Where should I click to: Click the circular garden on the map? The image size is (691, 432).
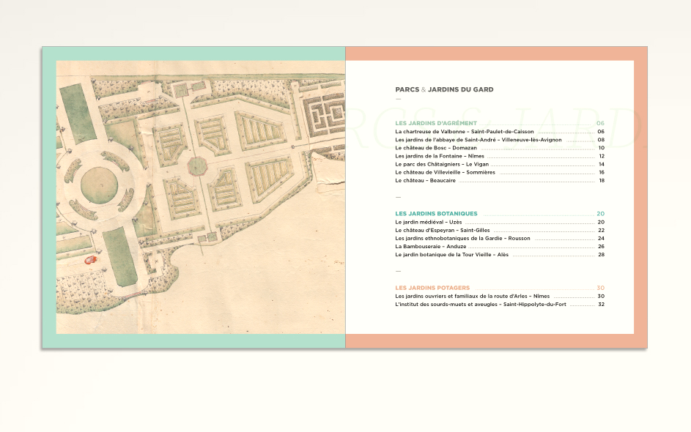coord(97,183)
